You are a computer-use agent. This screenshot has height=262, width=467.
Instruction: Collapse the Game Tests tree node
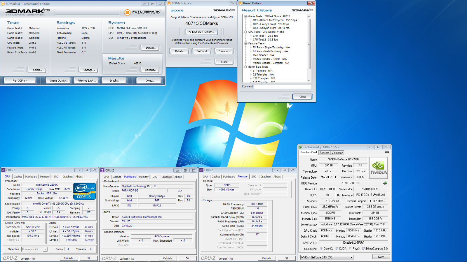(245, 16)
